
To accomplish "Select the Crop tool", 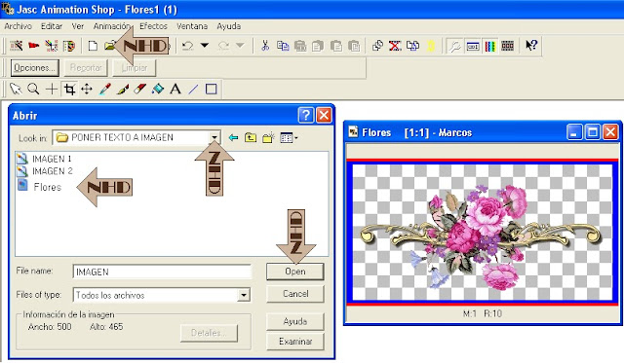I will 69,89.
